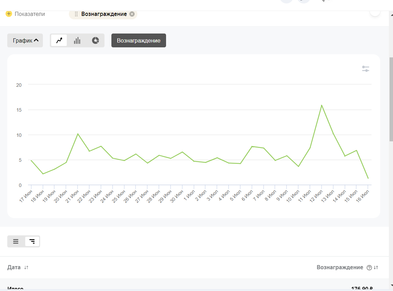The height and width of the screenshot is (291, 393).
Task: Click the Показатели label
Action: coord(29,14)
